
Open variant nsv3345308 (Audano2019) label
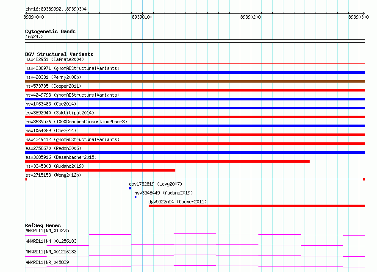coord(55,166)
